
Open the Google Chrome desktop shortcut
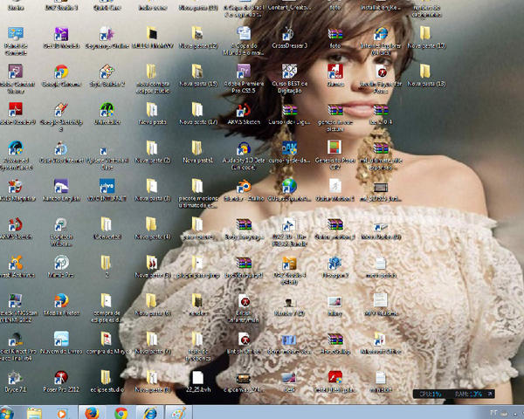pos(61,76)
